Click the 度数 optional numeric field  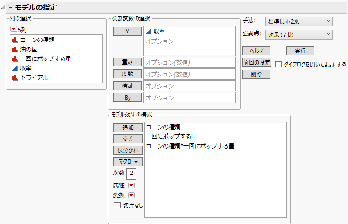pyautogui.click(x=190, y=74)
